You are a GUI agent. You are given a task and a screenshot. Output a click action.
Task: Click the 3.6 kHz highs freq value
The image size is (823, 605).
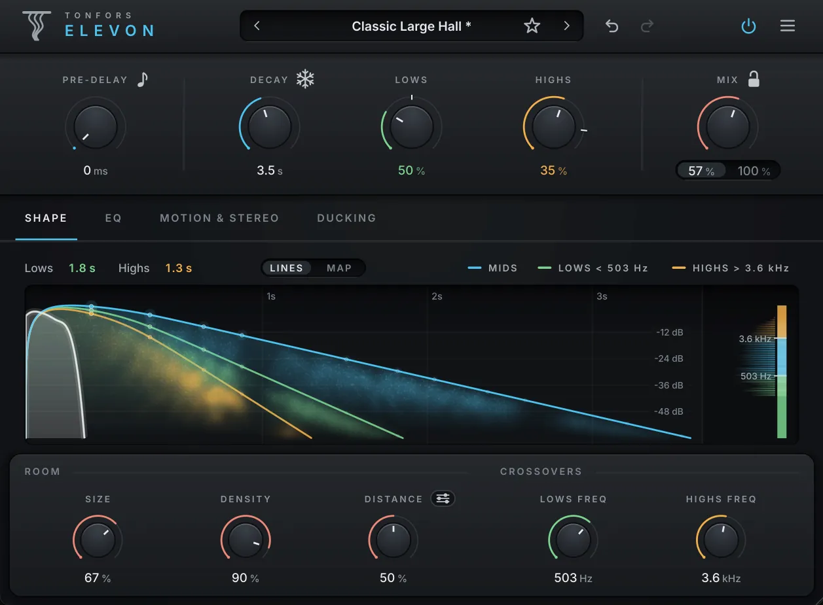point(721,578)
